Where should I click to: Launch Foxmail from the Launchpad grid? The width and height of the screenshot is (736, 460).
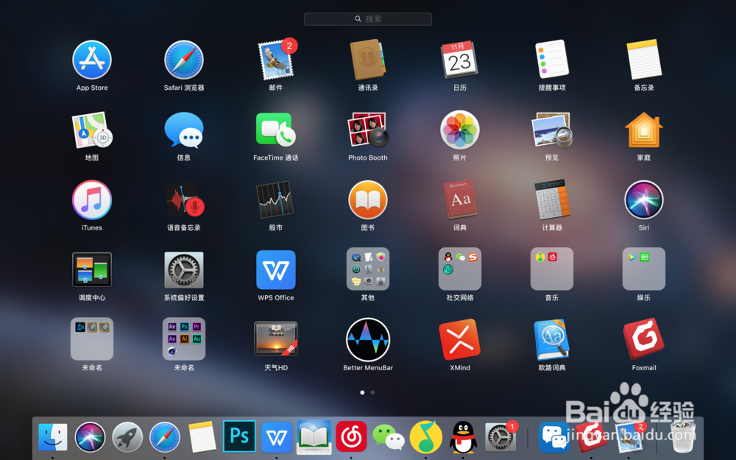pyautogui.click(x=644, y=339)
